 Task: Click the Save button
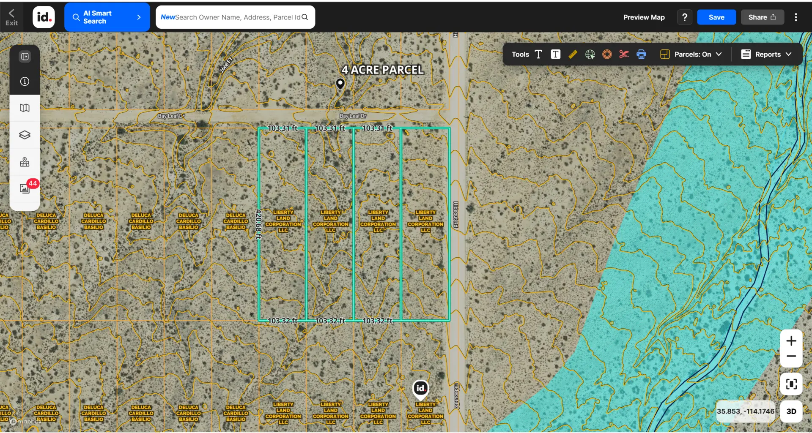[716, 17]
